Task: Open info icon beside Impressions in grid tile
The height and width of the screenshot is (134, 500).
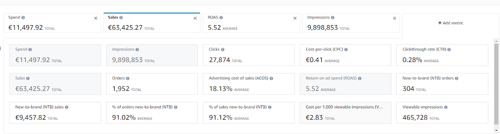Action: point(137,49)
